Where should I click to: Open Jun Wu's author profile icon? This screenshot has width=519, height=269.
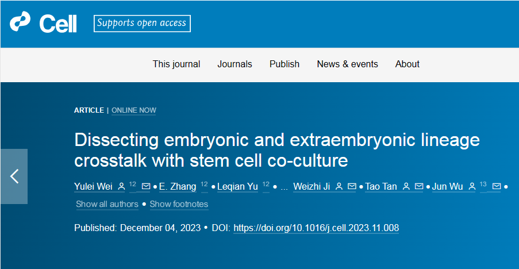[x=472, y=187]
